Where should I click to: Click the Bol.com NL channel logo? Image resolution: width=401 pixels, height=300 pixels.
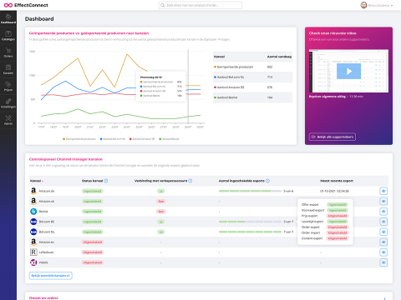[33, 232]
